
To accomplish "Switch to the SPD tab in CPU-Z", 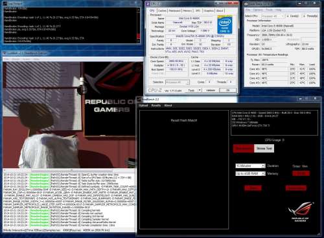I will (198, 10).
